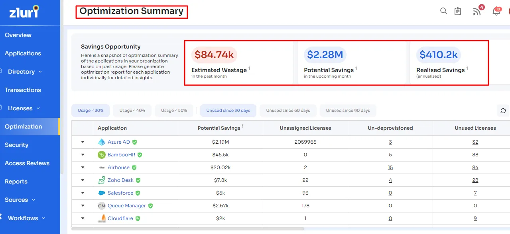Open Transactions in the sidebar
510x234 pixels.
click(23, 90)
